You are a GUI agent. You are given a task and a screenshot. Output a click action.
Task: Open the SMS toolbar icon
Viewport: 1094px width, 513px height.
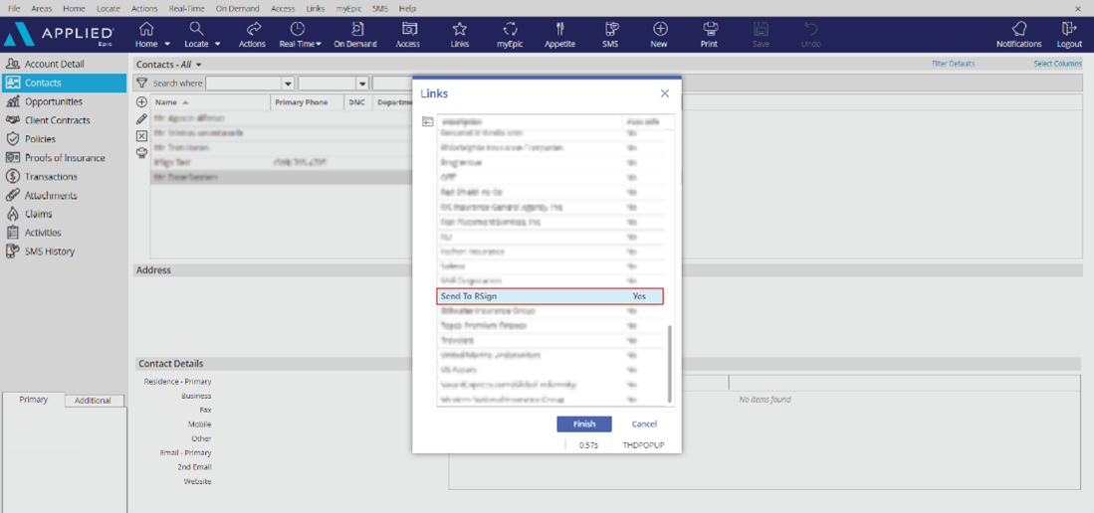tap(612, 29)
